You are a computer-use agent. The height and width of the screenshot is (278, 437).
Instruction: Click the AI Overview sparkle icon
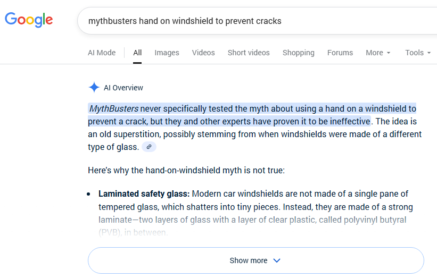tap(94, 88)
